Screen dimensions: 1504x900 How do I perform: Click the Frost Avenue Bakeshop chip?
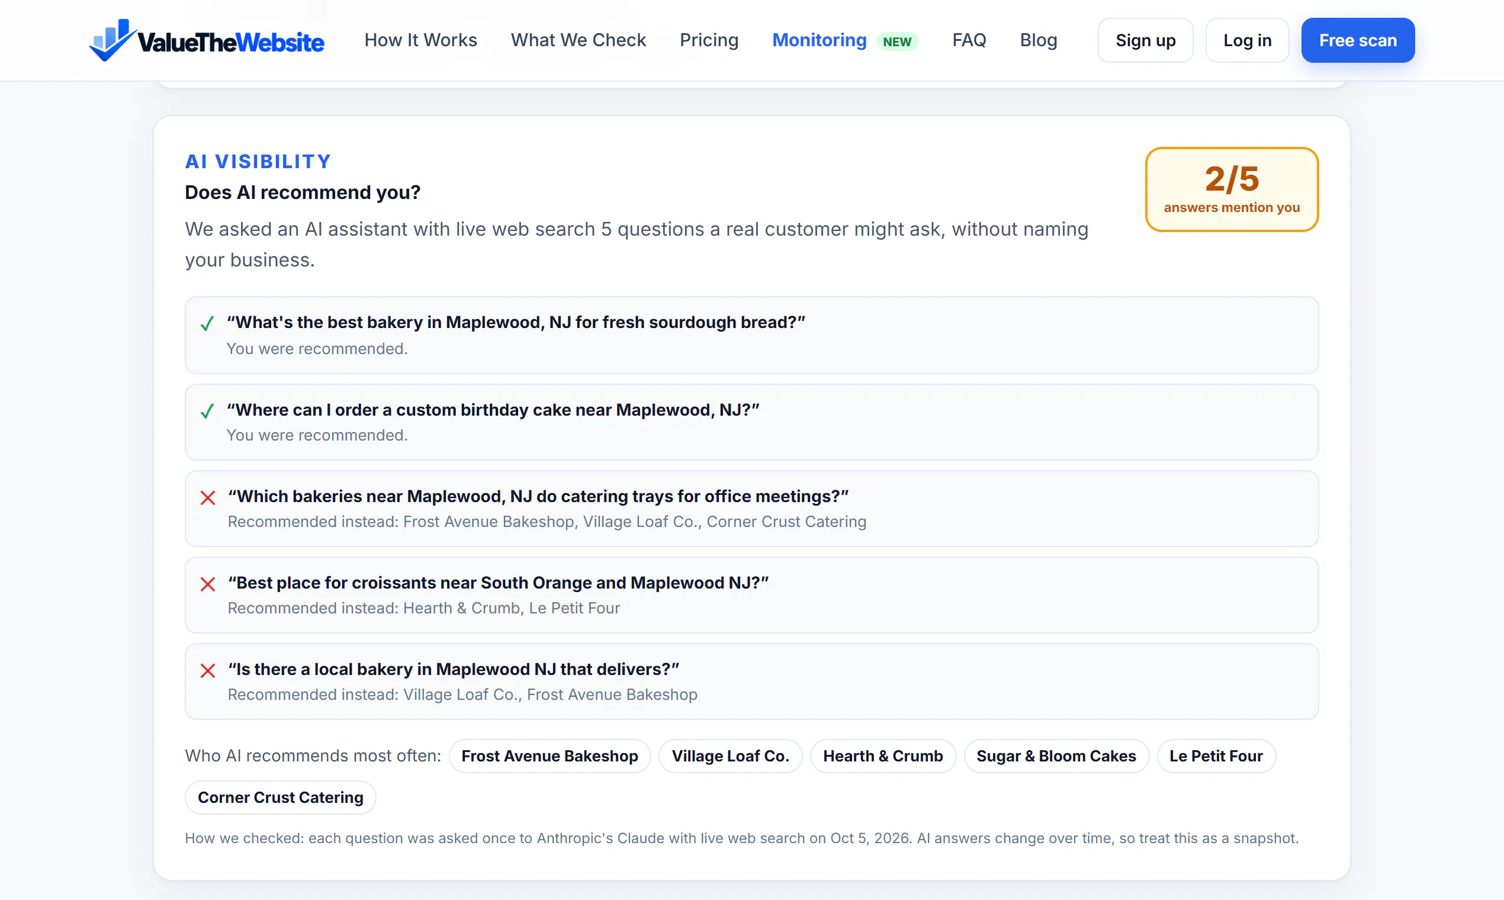click(x=549, y=756)
